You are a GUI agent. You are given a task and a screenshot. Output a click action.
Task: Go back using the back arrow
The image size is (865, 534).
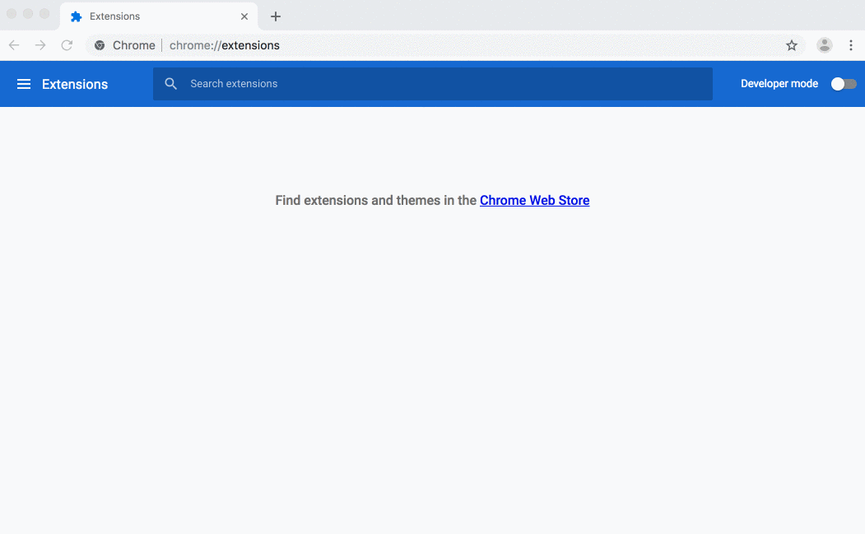(14, 45)
